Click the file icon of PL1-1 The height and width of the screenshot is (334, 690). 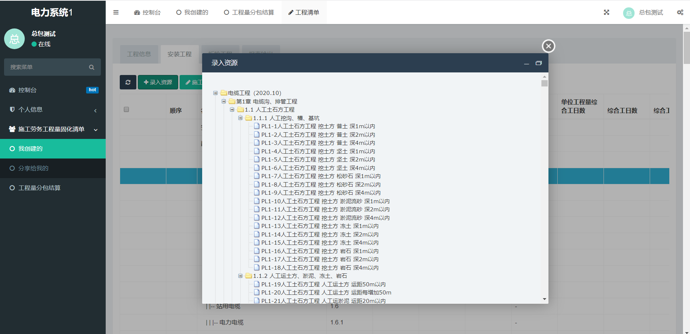click(256, 126)
